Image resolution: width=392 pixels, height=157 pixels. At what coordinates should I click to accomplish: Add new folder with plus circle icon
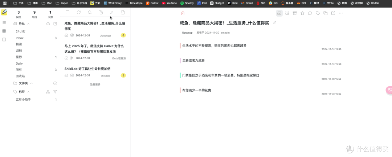point(55,83)
